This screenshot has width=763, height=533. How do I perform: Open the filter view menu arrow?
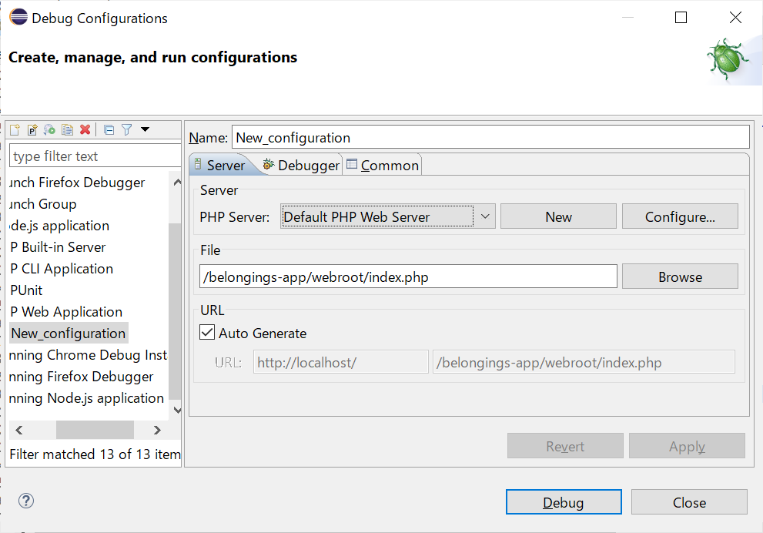coord(145,129)
